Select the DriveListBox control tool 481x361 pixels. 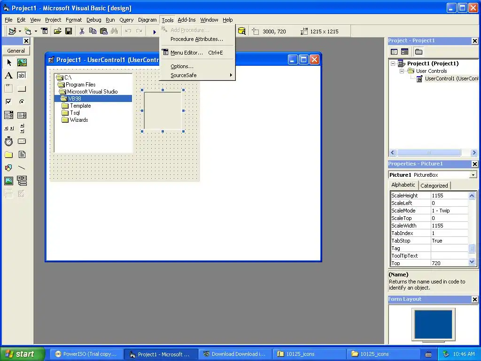(22, 141)
